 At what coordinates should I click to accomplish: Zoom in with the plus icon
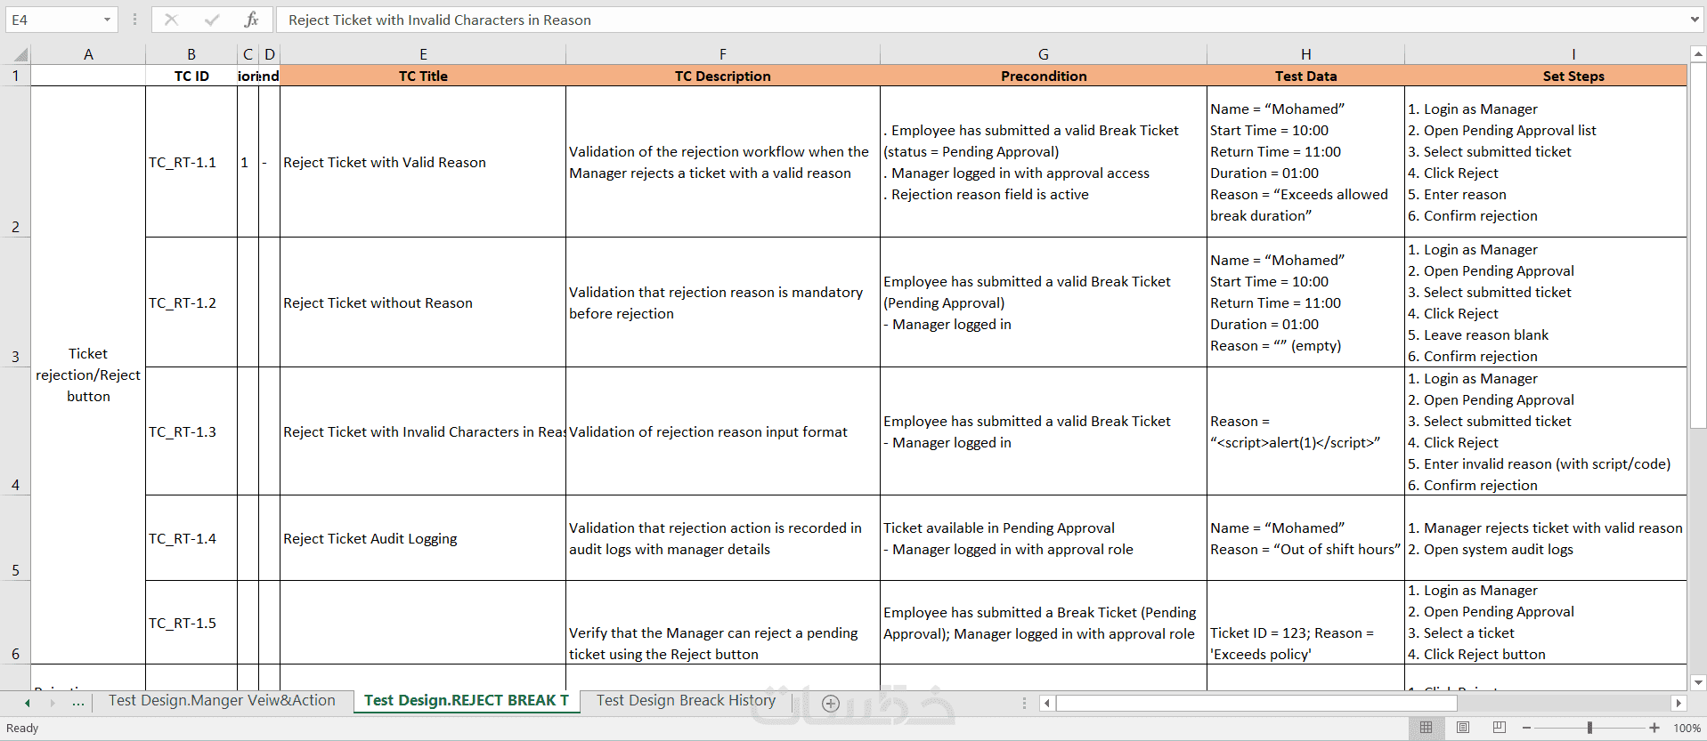[1654, 728]
